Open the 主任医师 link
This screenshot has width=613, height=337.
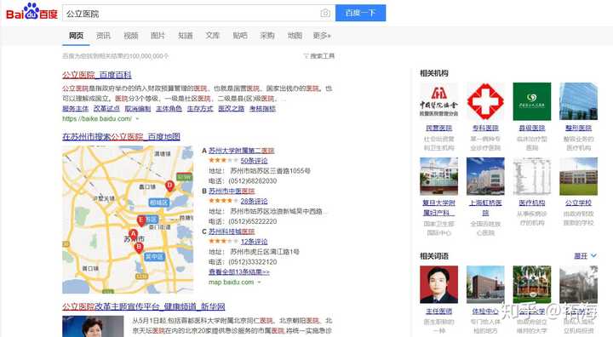click(438, 311)
